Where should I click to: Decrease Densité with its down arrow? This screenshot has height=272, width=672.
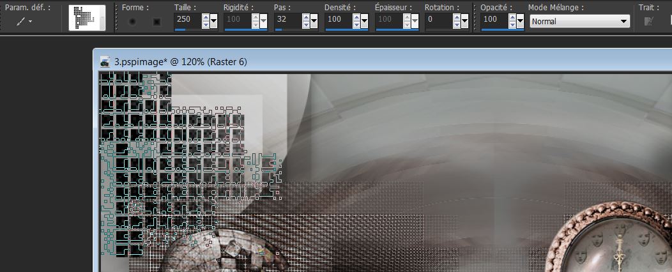tap(356, 24)
